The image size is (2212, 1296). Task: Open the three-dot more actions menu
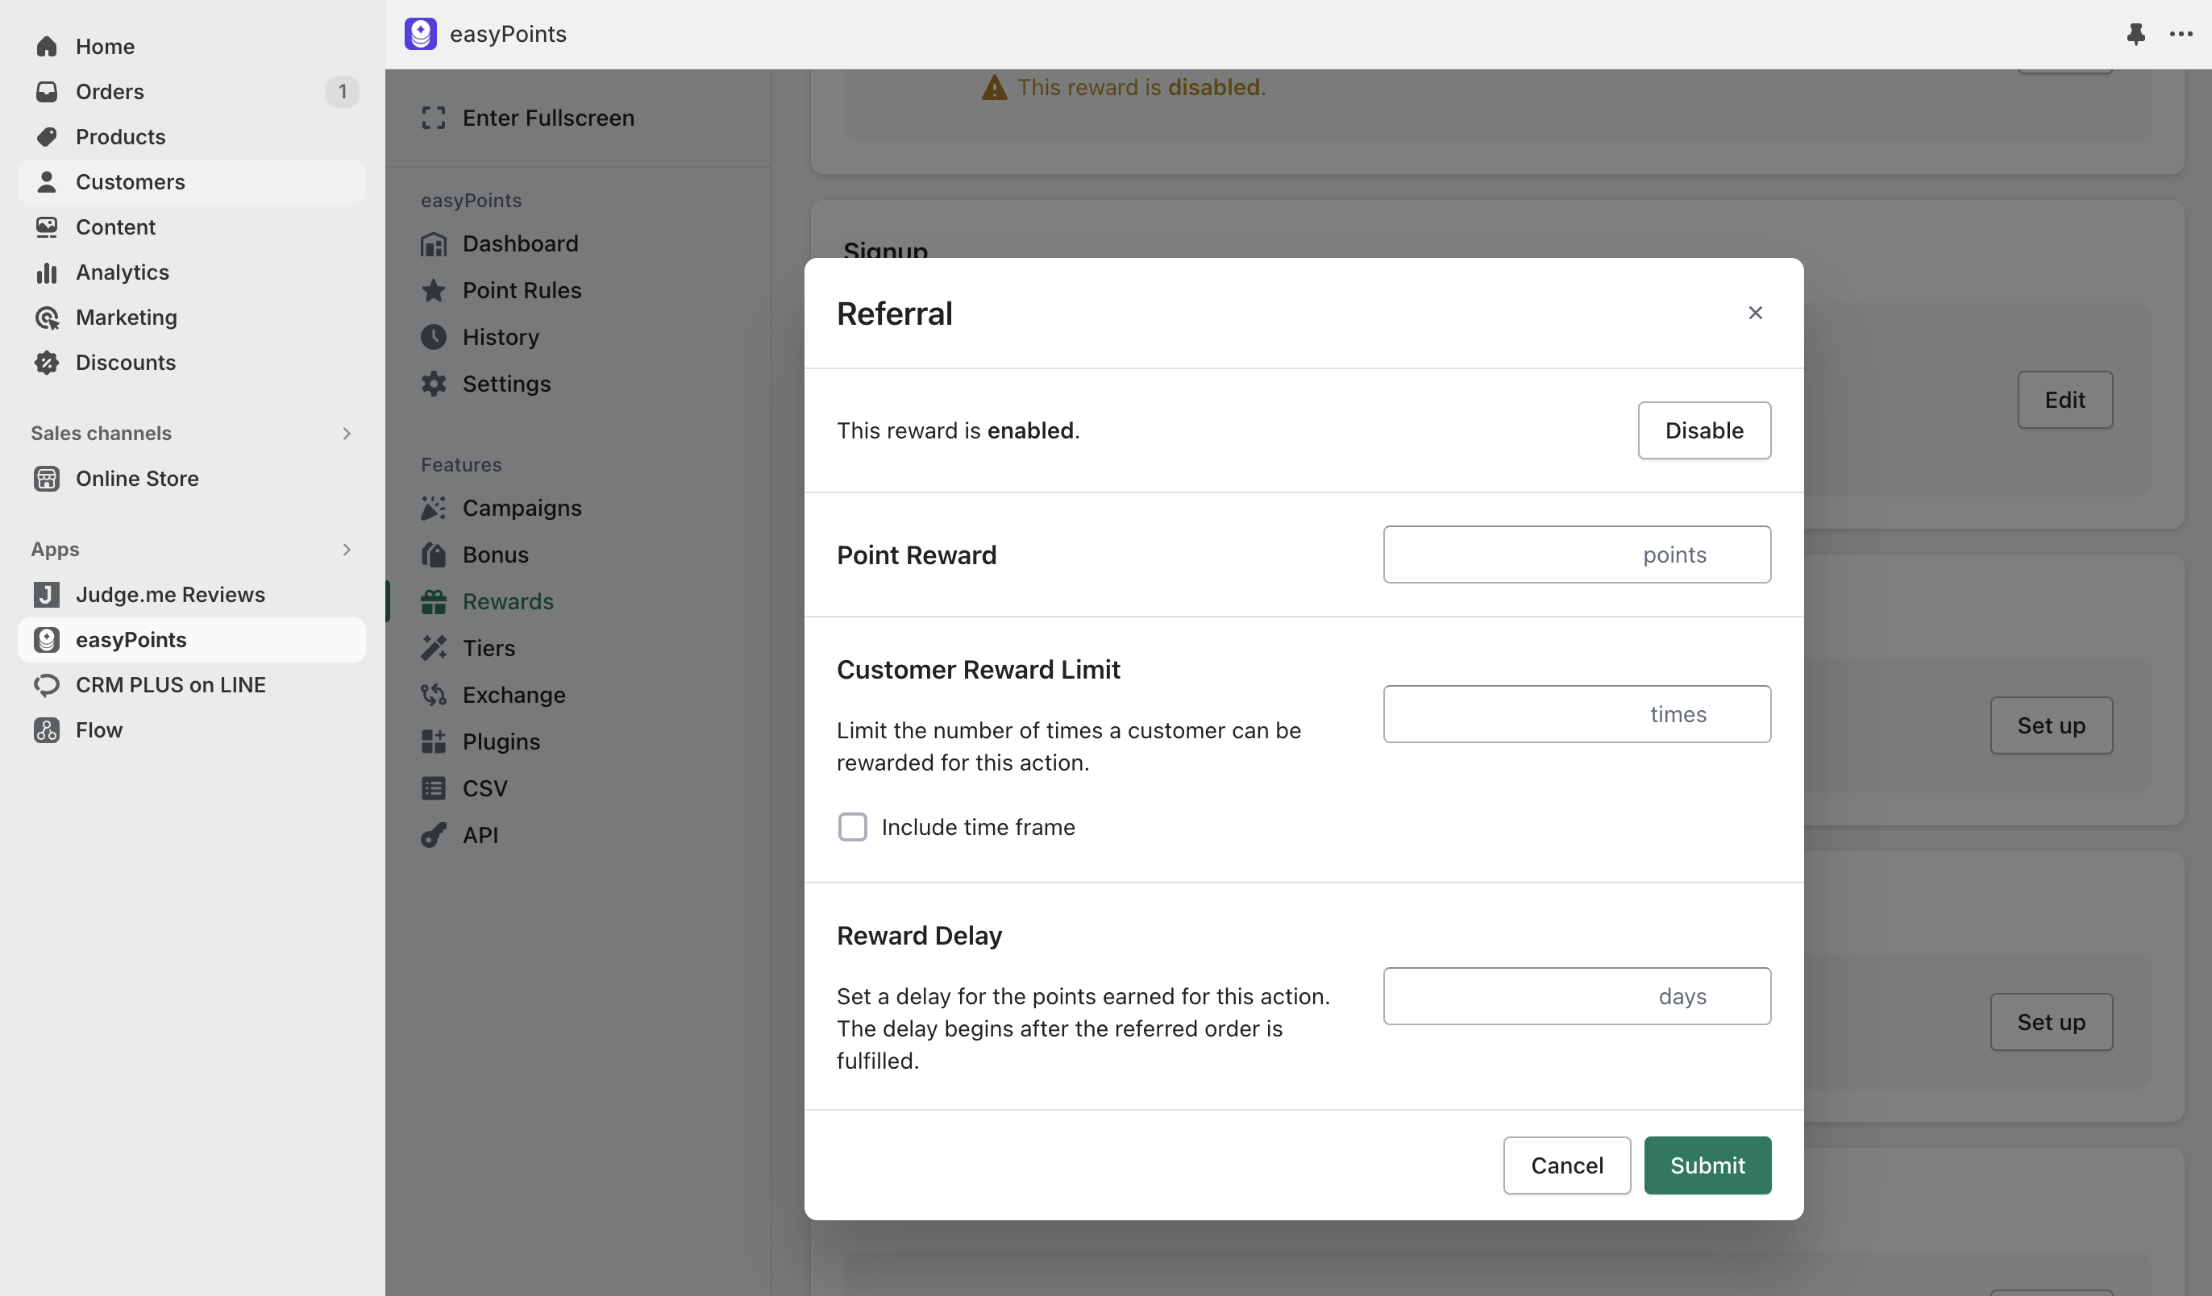pyautogui.click(x=2181, y=33)
